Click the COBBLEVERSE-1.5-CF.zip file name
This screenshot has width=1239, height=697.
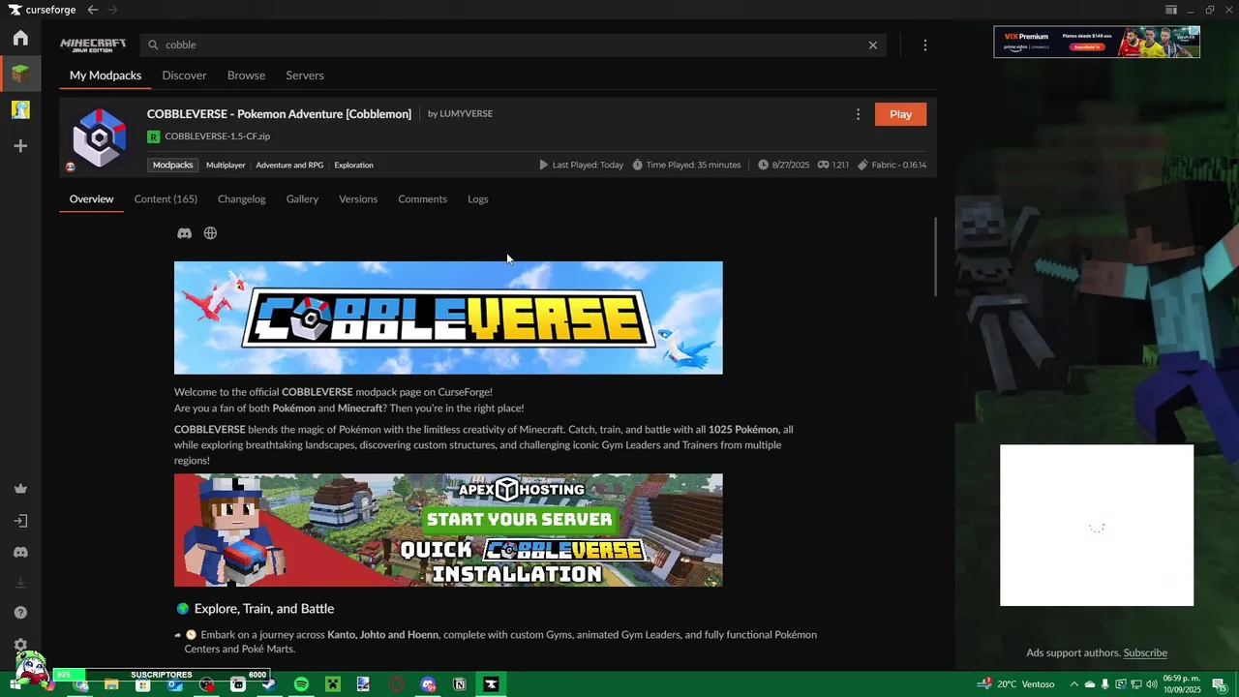(217, 136)
